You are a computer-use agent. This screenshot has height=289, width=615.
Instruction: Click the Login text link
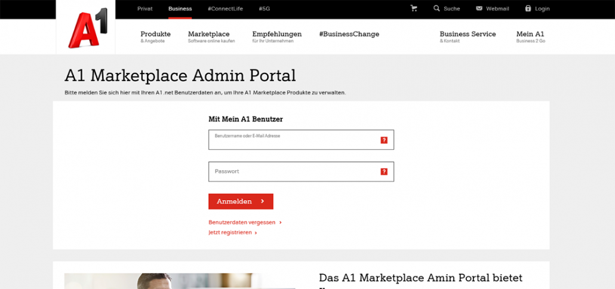pos(542,8)
